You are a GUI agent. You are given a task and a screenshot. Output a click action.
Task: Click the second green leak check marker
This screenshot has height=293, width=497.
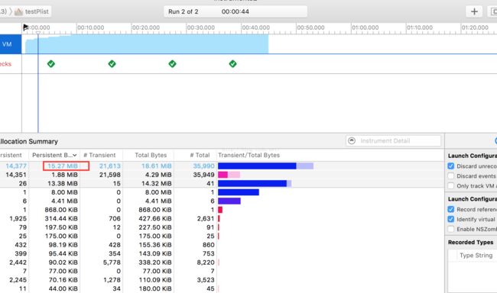(x=112, y=64)
